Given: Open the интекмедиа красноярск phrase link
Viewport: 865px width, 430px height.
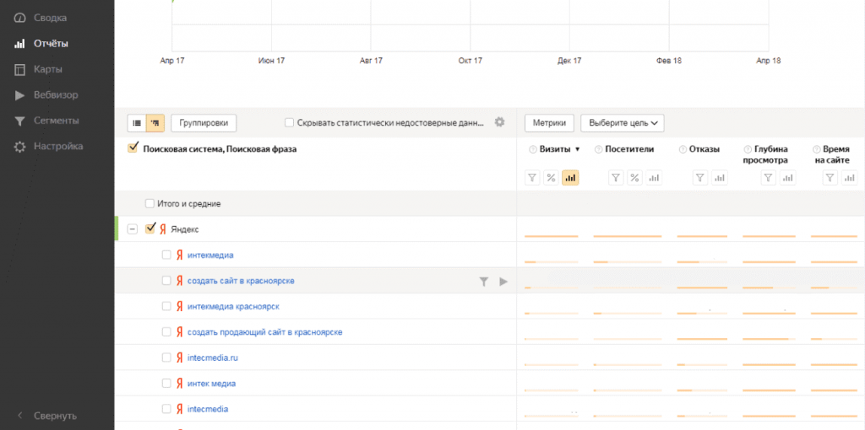Looking at the screenshot, I should pyautogui.click(x=233, y=307).
